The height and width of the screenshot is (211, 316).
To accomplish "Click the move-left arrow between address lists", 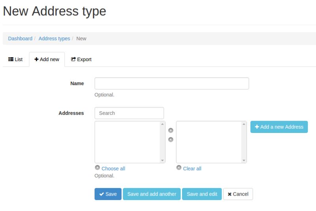I will click(171, 140).
